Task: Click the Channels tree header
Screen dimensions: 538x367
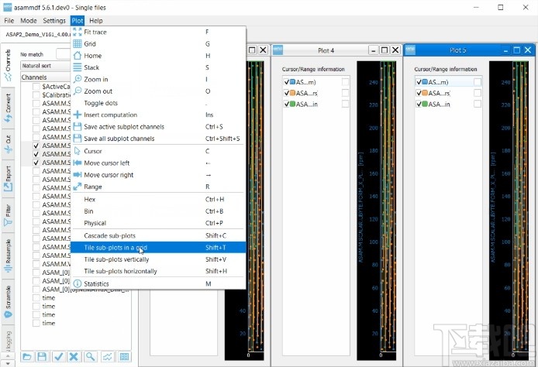Action: (45, 77)
